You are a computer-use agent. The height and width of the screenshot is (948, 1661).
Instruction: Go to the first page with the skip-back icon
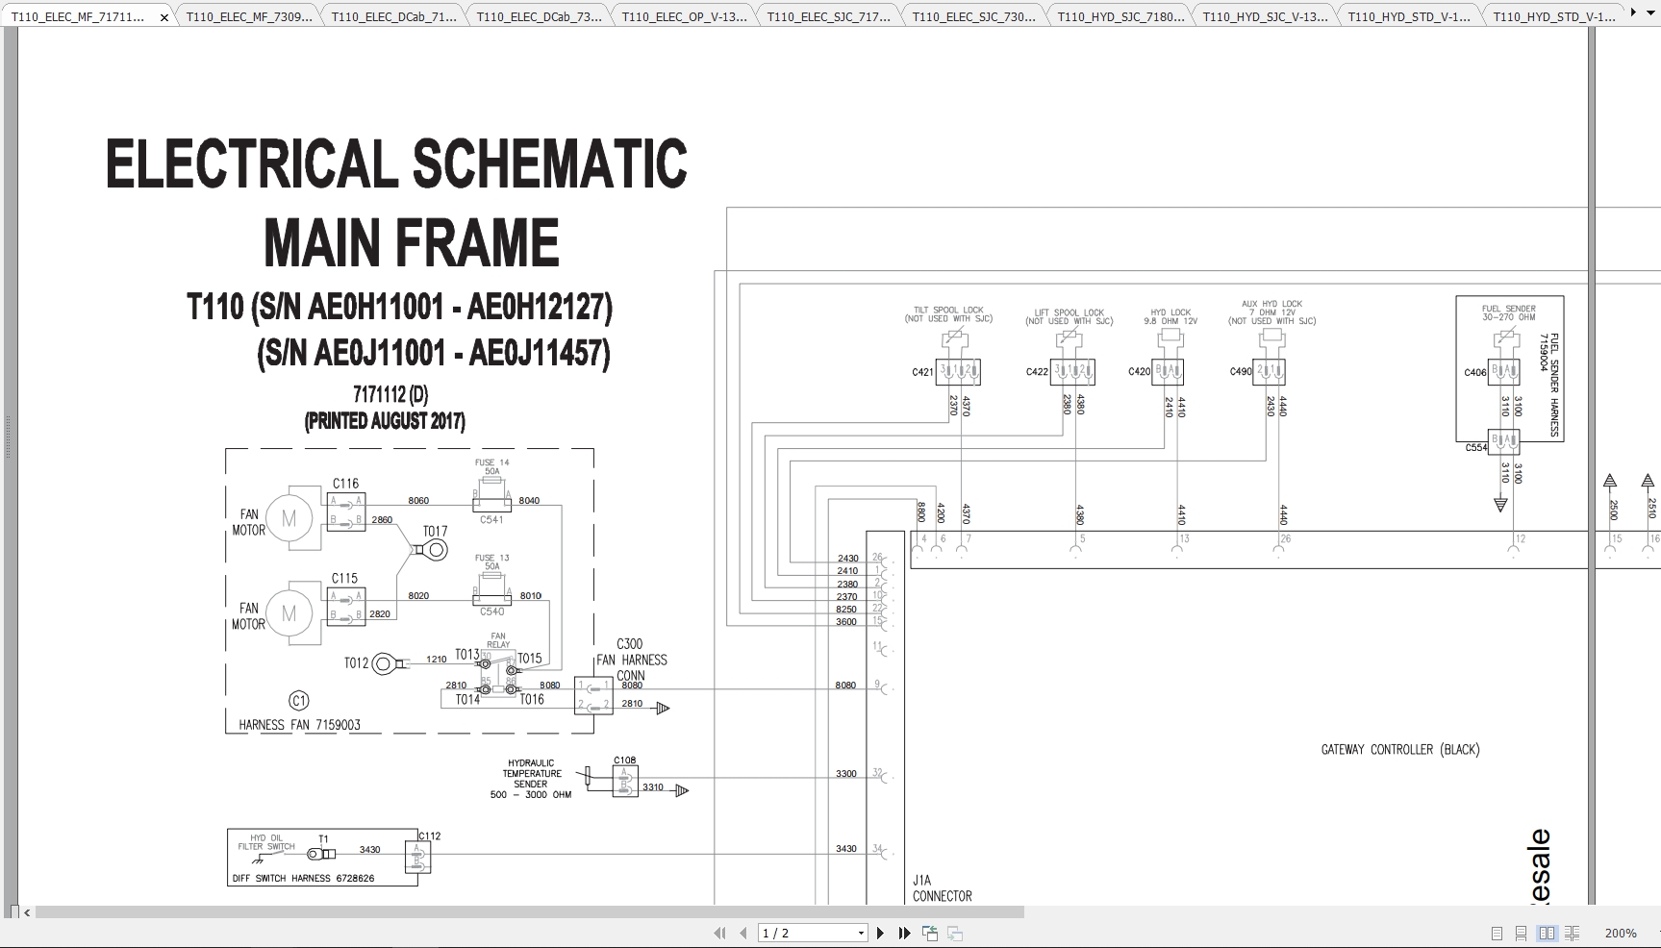click(720, 933)
